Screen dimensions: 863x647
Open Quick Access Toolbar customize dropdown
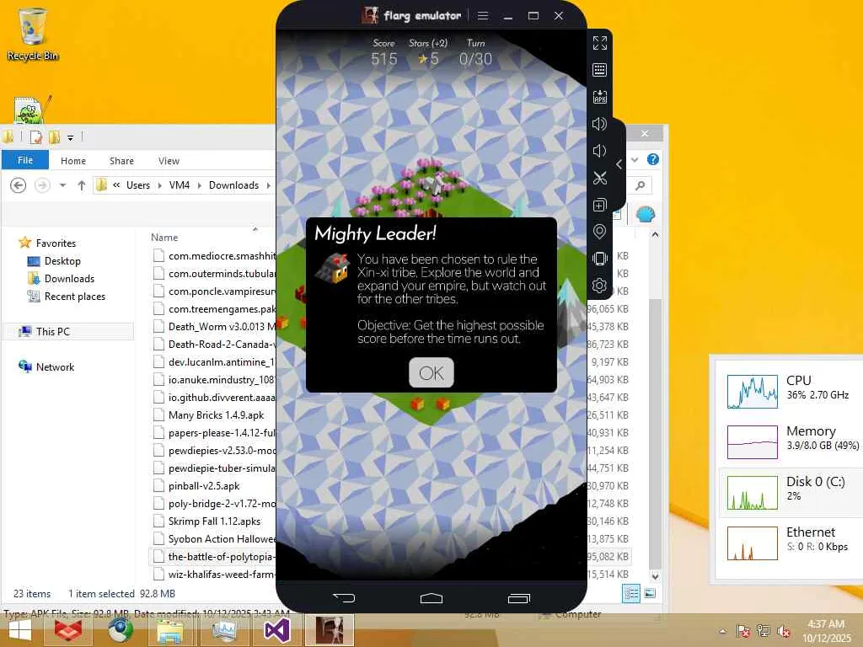coord(71,137)
